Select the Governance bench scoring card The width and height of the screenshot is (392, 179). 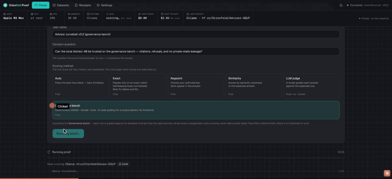coord(196,110)
